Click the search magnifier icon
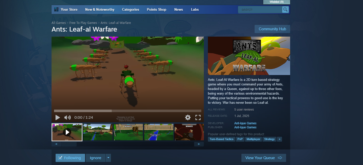Viewport: 363px width, 165px height. (x=285, y=10)
